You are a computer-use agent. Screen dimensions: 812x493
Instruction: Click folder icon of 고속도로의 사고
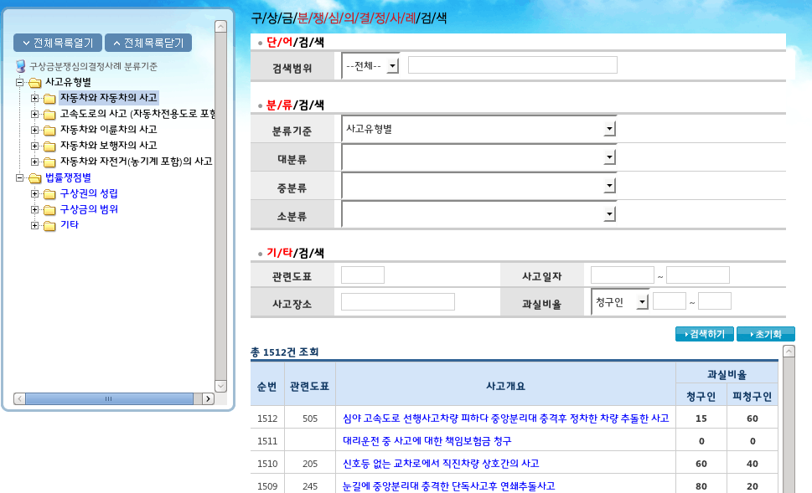point(49,115)
